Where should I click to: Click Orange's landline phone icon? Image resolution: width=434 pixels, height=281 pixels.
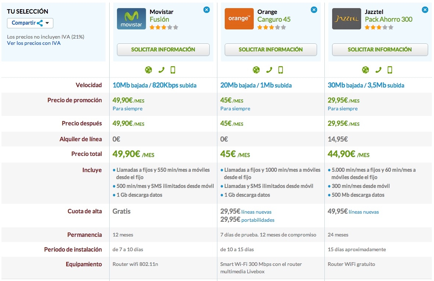click(x=269, y=70)
